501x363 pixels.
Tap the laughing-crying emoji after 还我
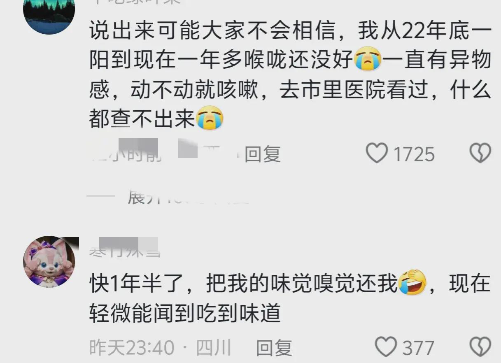[412, 283]
